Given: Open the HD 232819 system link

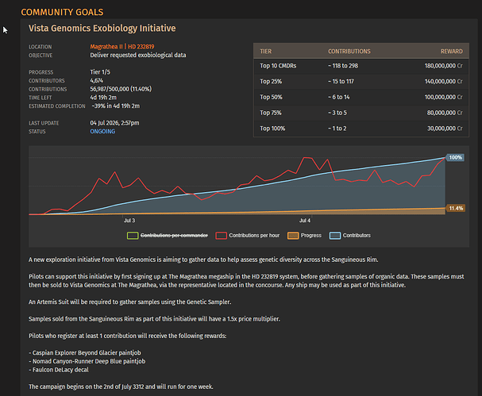Looking at the screenshot, I should coord(141,47).
